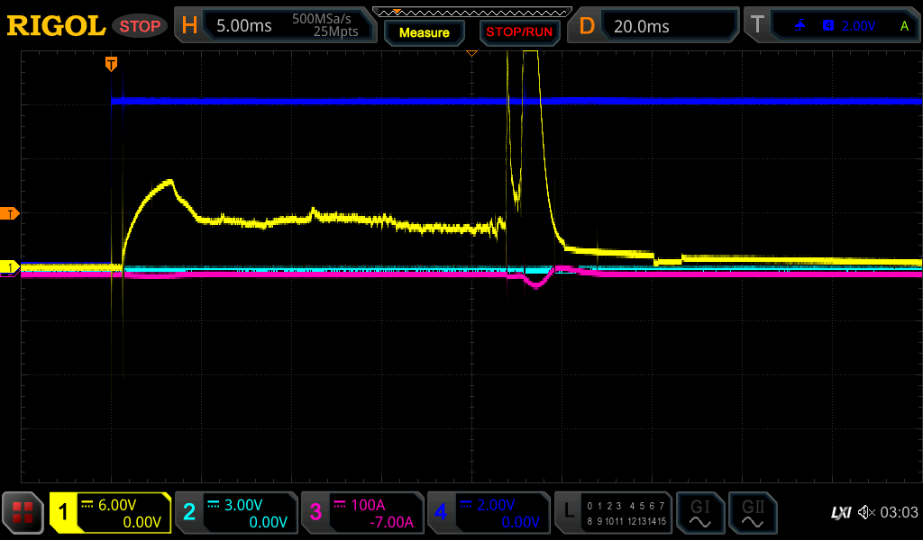
Task: Click the muted speaker sound icon
Action: click(866, 513)
